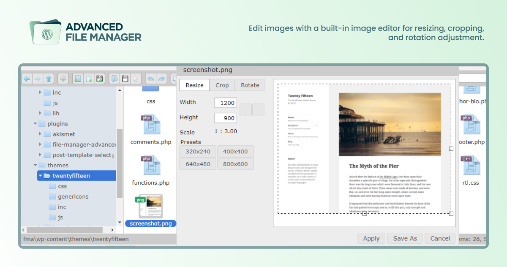Switch to the Rotate tab
The width and height of the screenshot is (507, 267).
click(x=250, y=85)
